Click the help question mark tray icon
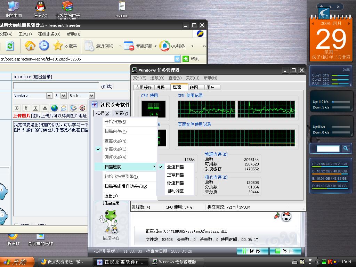Viewport: 356px width, 267px height. [x=302, y=262]
